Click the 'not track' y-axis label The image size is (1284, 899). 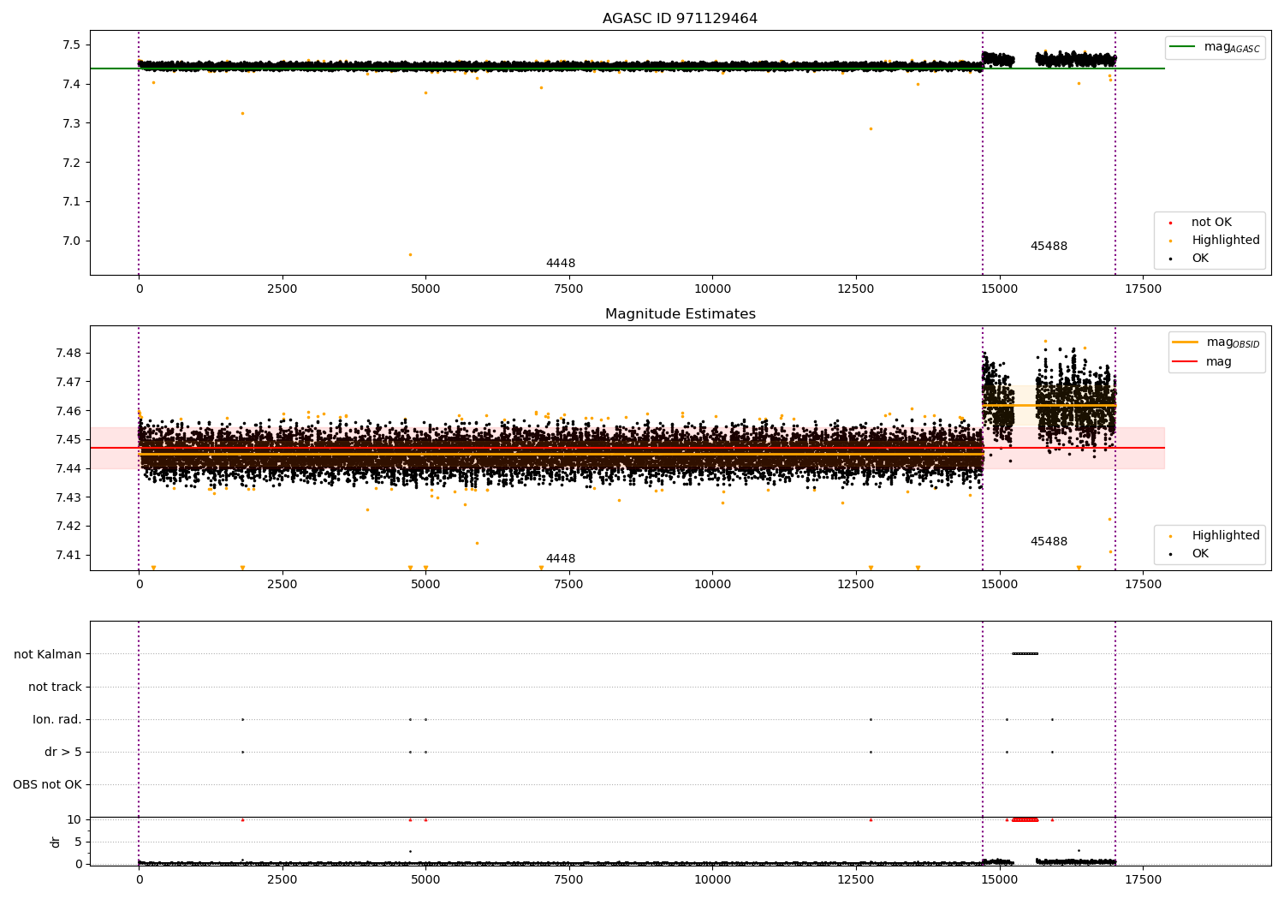pos(55,687)
